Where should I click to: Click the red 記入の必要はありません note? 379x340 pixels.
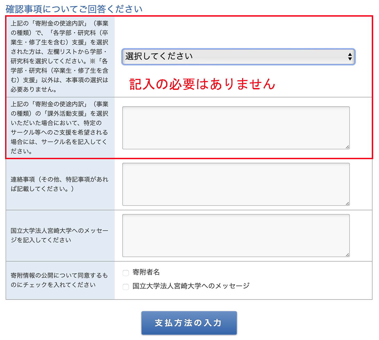point(202,84)
